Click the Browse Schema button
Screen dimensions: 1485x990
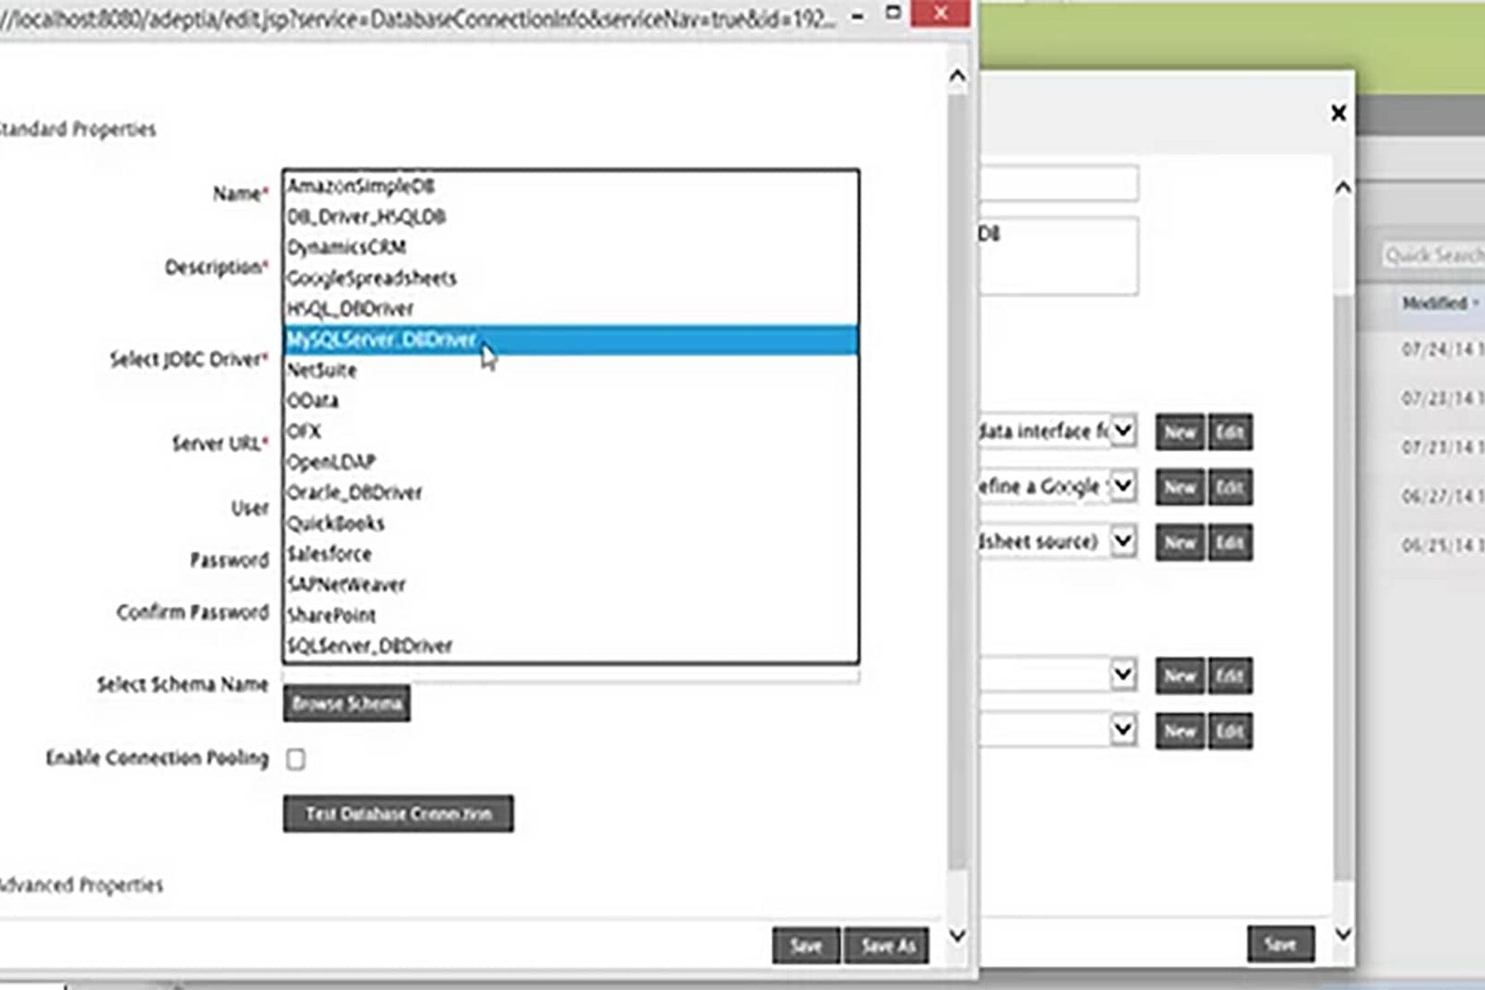tap(346, 704)
